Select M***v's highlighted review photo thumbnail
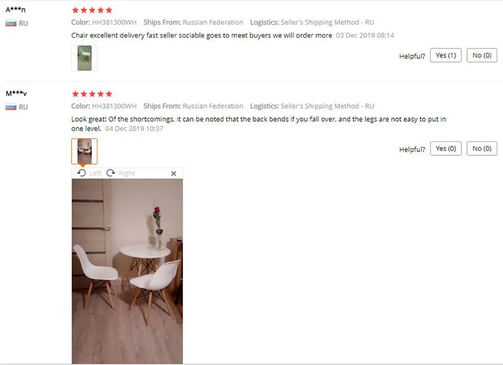This screenshot has height=365, width=503. coord(84,151)
